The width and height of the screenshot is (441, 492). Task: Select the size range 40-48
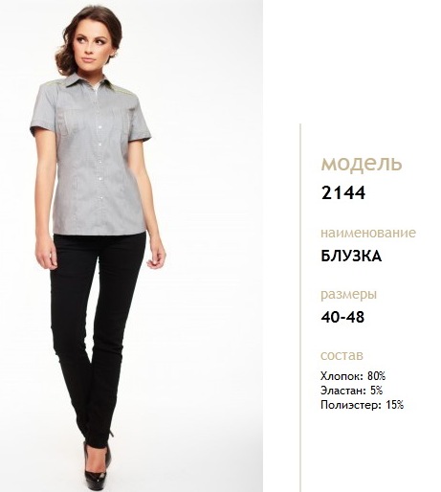click(342, 317)
